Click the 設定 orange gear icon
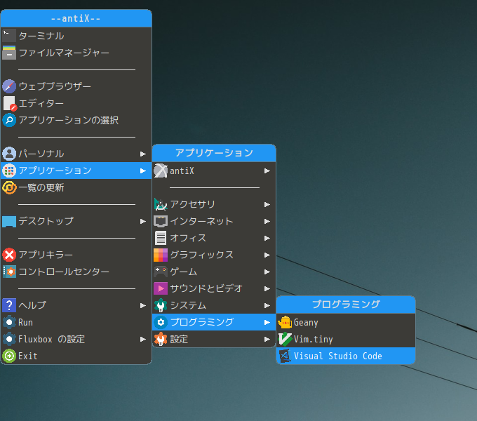The image size is (477, 421). pyautogui.click(x=161, y=339)
